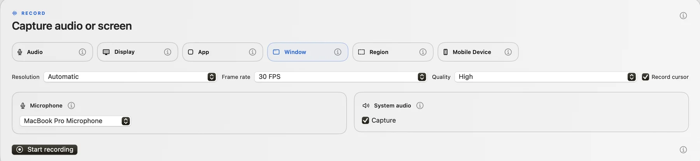Open info for Display mode
700x161 pixels.
click(168, 52)
